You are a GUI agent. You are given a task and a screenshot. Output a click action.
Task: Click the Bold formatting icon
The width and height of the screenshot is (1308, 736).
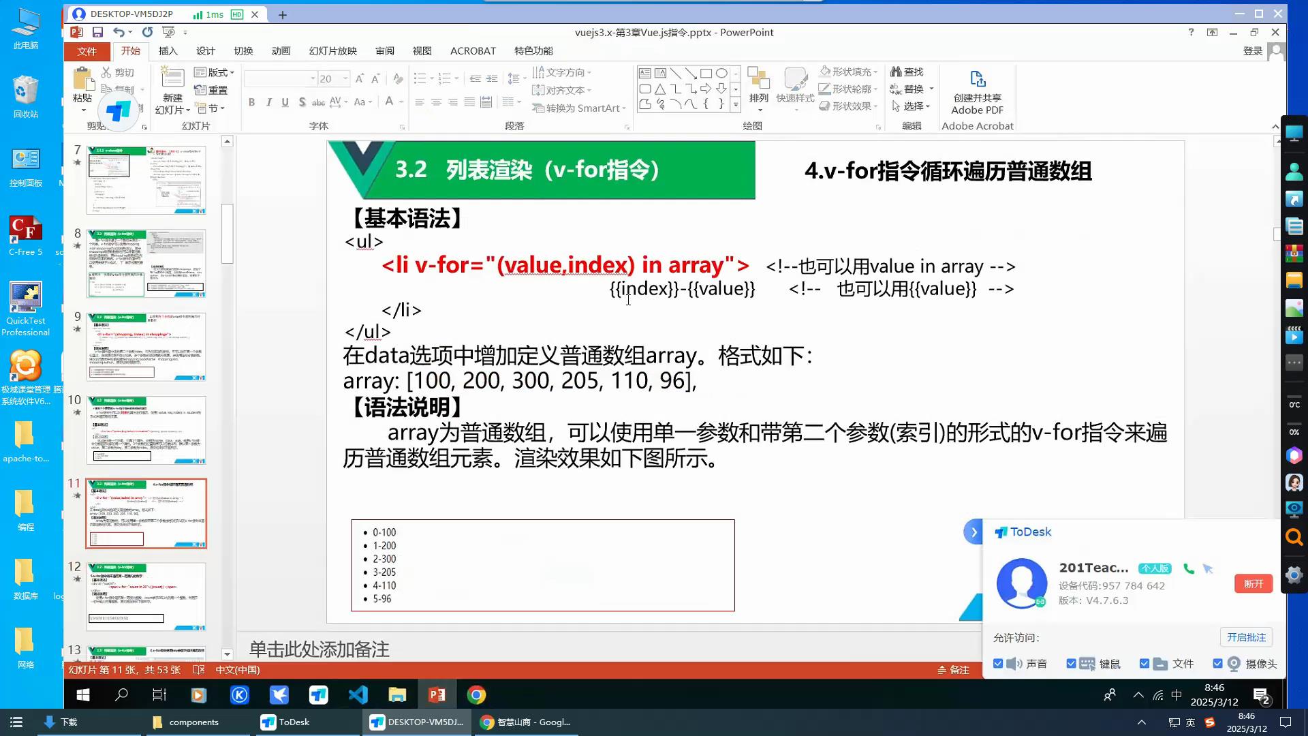pyautogui.click(x=251, y=102)
